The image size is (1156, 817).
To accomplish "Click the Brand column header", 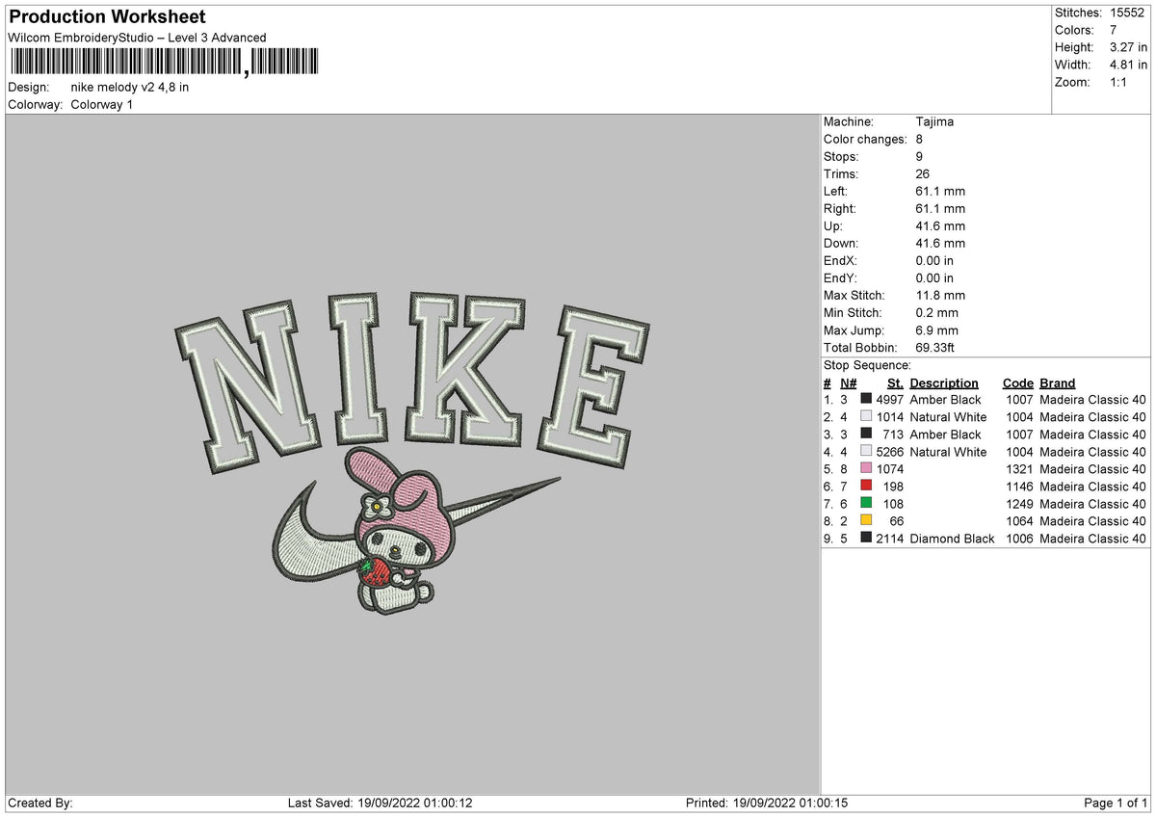I will point(1056,382).
